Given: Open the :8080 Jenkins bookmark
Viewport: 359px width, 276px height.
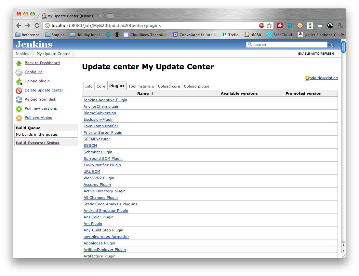Looking at the screenshot, I should point(253,34).
